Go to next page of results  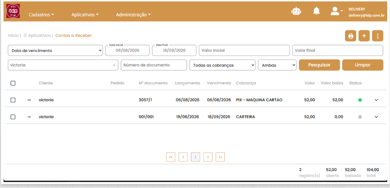tap(208, 157)
